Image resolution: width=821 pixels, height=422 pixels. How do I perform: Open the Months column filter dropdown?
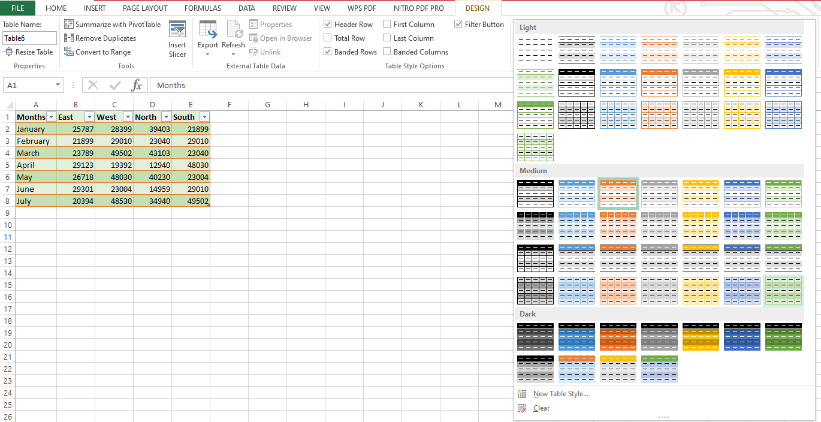(52, 116)
